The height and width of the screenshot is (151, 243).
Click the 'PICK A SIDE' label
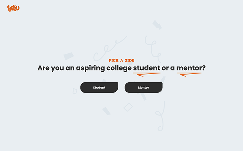click(121, 60)
